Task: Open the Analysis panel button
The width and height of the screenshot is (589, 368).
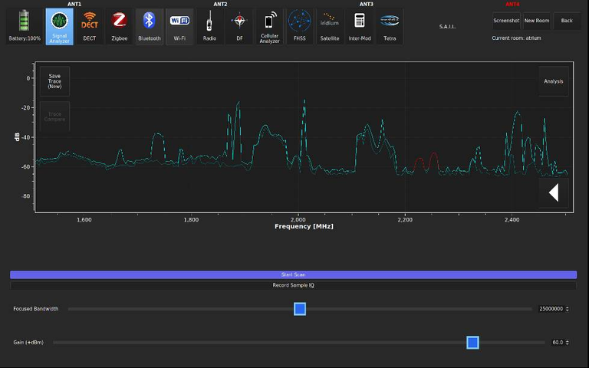Action: coord(553,81)
